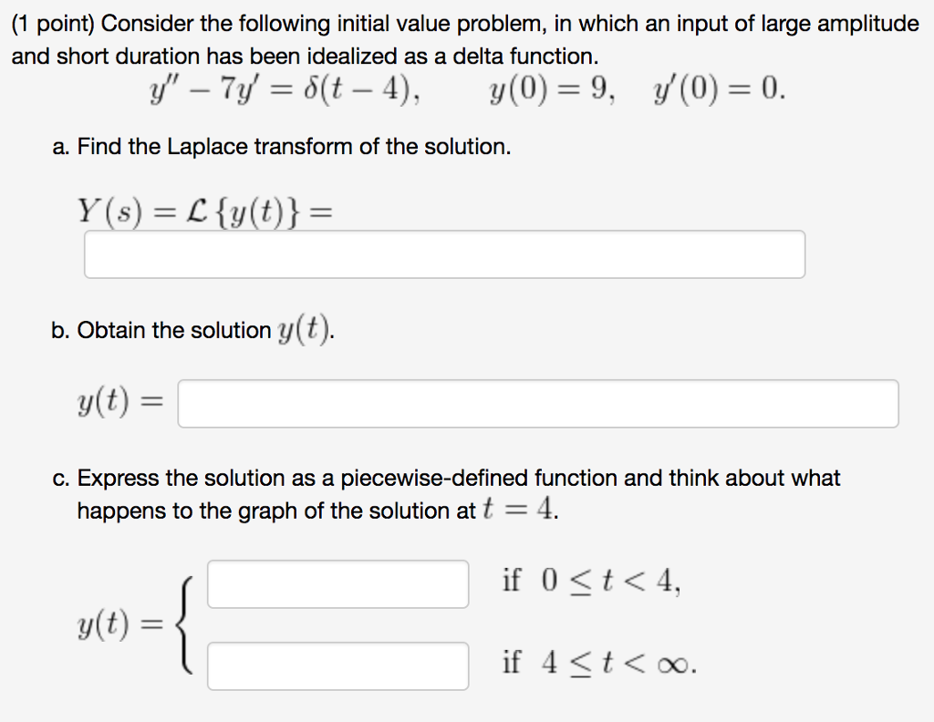Click the y(t) solution answer box
Image resolution: width=934 pixels, height=722 pixels.
(x=538, y=401)
